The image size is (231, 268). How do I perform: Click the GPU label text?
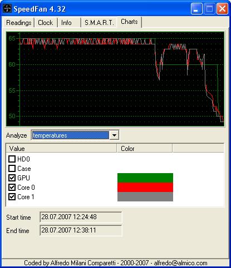(x=23, y=178)
